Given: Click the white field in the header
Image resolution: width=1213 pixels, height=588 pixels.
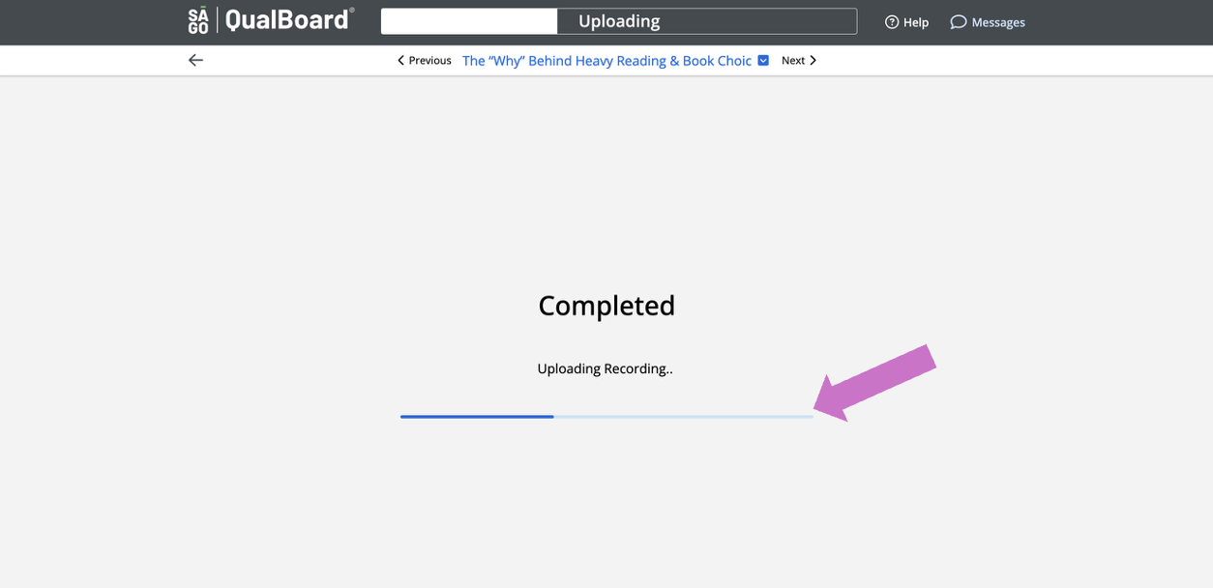Looking at the screenshot, I should point(469,21).
